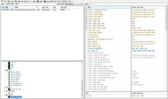Click the 이동 장치 green arrow icon
Screen dimensions: 168x99
click(7, 91)
